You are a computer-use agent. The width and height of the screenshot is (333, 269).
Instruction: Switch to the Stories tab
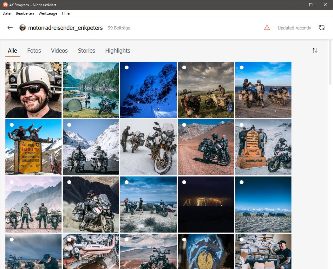(87, 51)
